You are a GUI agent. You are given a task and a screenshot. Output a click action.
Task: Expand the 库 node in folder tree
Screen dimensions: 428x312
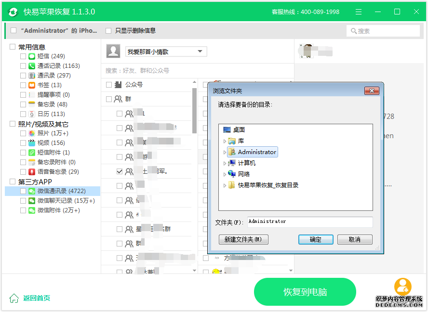(x=225, y=141)
